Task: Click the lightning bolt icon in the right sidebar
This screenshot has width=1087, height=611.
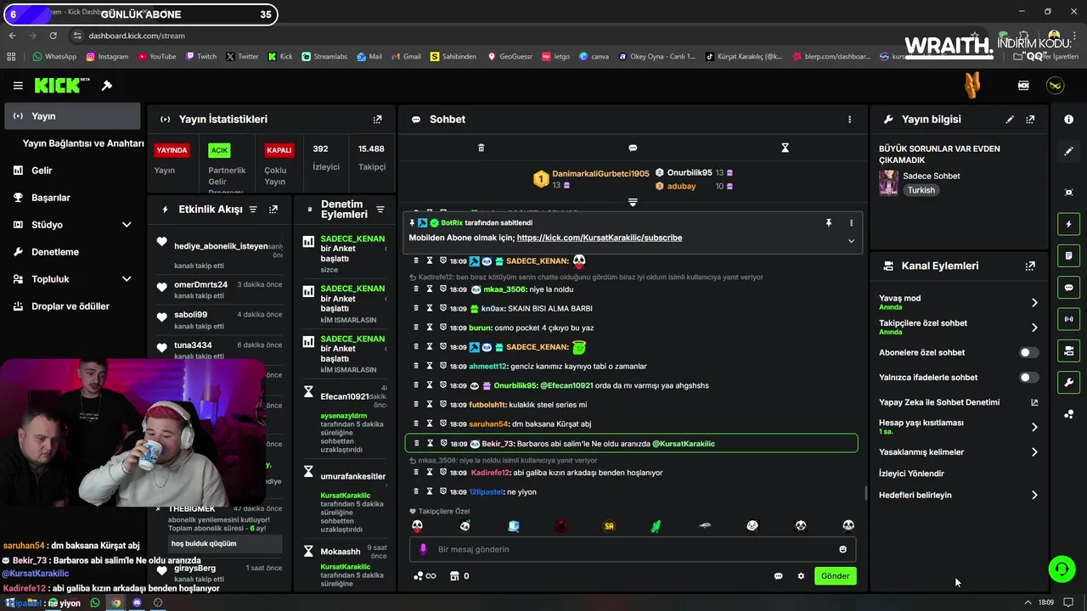Action: tap(1068, 225)
